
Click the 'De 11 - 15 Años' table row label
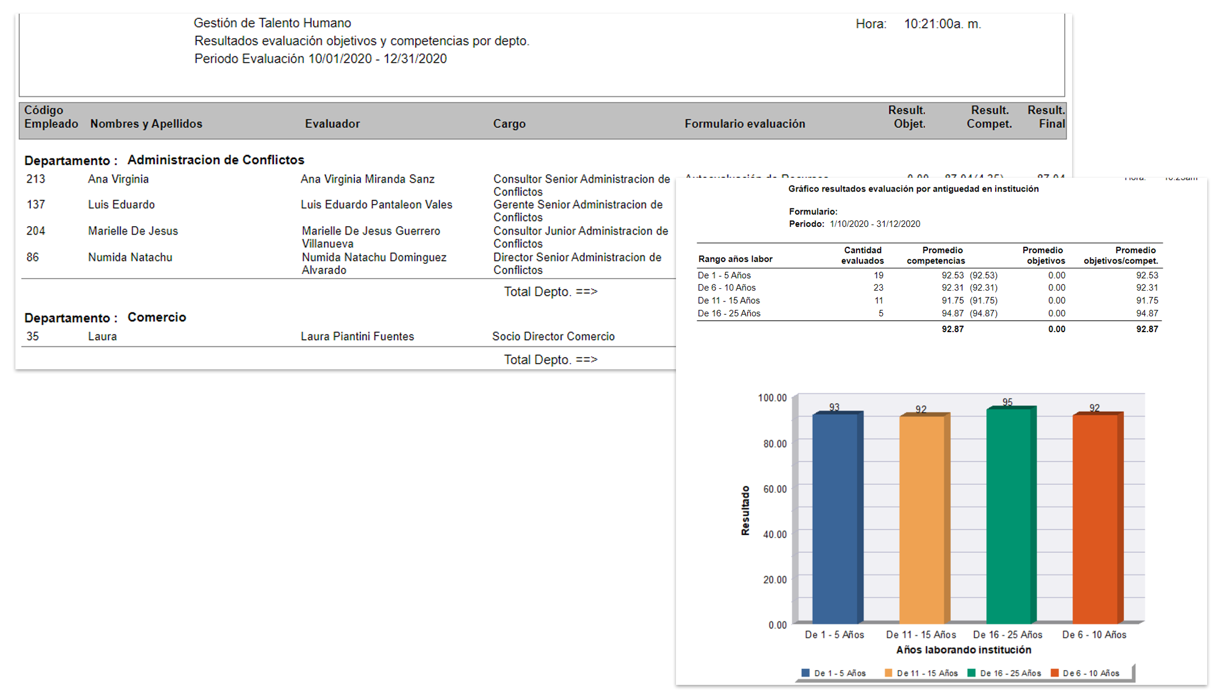[729, 300]
